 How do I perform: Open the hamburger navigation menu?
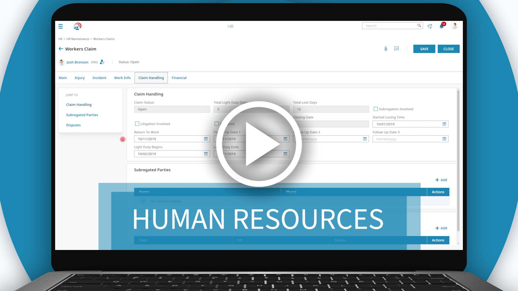tap(60, 26)
